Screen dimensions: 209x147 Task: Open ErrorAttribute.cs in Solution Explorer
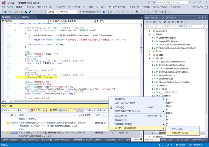167,38
